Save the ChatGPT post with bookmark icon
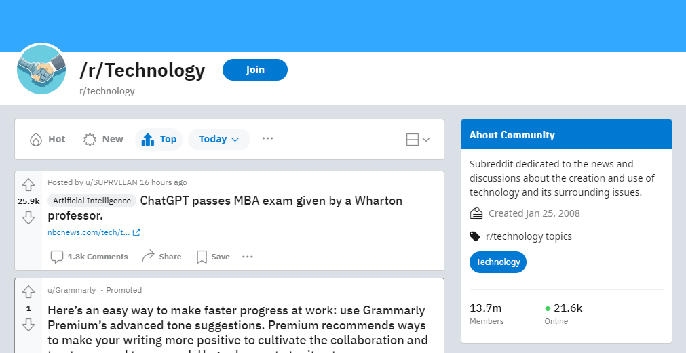This screenshot has height=353, width=686. click(202, 257)
